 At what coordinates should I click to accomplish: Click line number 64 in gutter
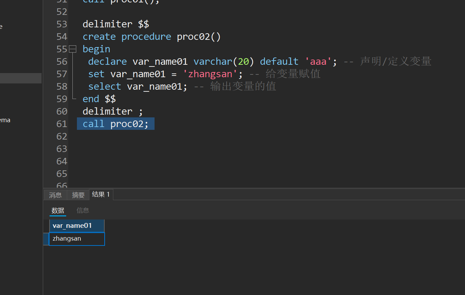(62, 161)
